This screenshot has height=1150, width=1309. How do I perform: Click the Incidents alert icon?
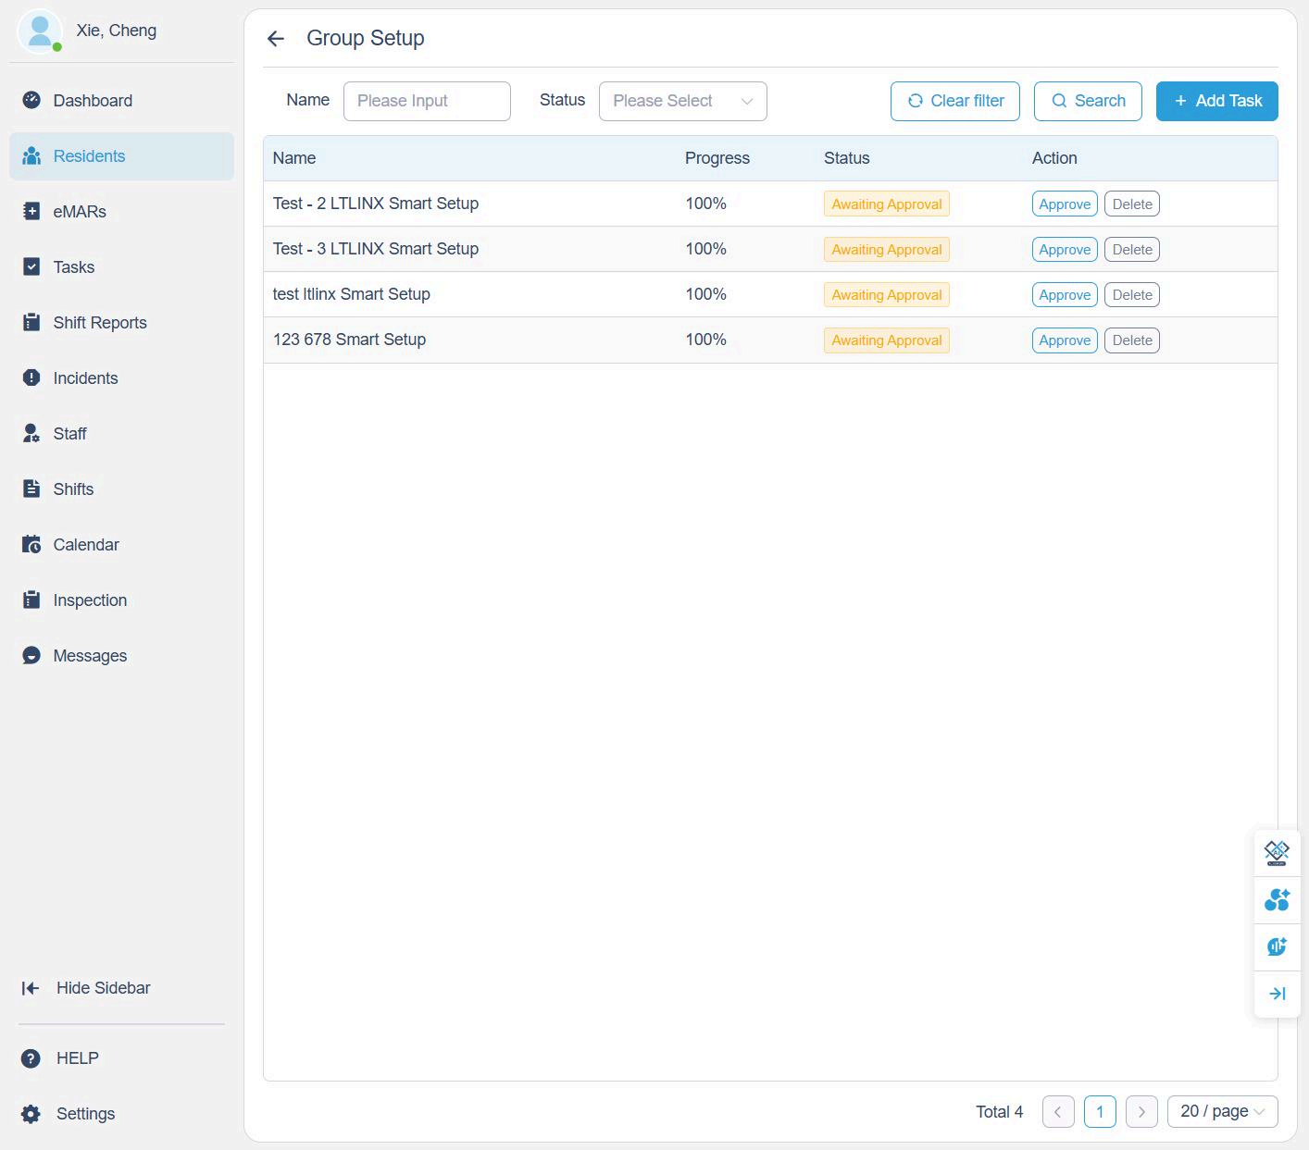pos(31,377)
